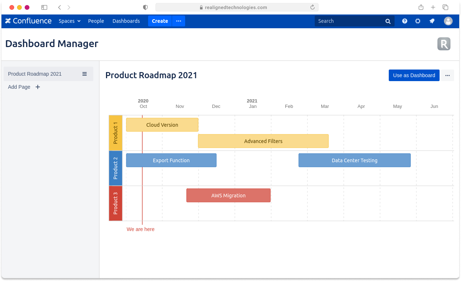Click the search magnifier icon
The image size is (461, 281).
pos(388,21)
